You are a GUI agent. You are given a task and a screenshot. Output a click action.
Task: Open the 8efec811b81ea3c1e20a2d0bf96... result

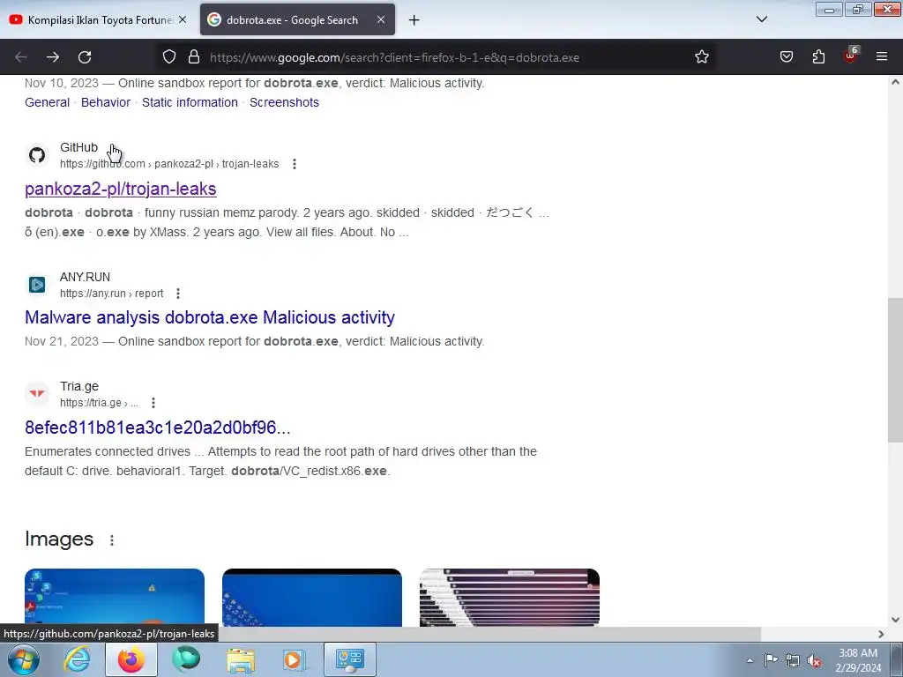pyautogui.click(x=157, y=428)
